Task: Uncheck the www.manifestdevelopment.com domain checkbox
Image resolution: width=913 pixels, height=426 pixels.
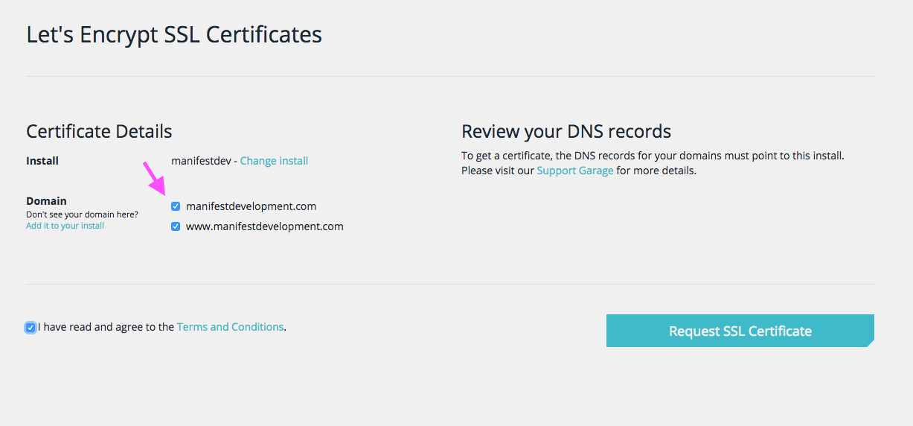Action: [176, 226]
